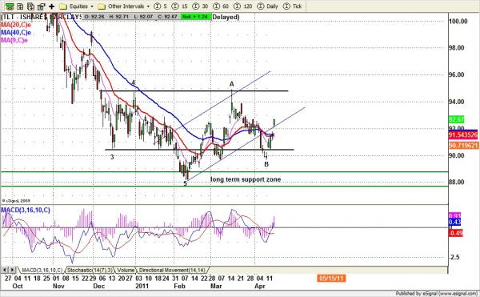This screenshot has width=480, height=297.
Task: Click the MACD(3,16,10,C) panel title
Action: pos(26,210)
